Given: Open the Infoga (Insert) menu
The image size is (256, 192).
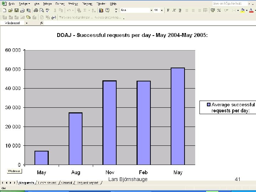Looking at the screenshot, I should [47, 4].
